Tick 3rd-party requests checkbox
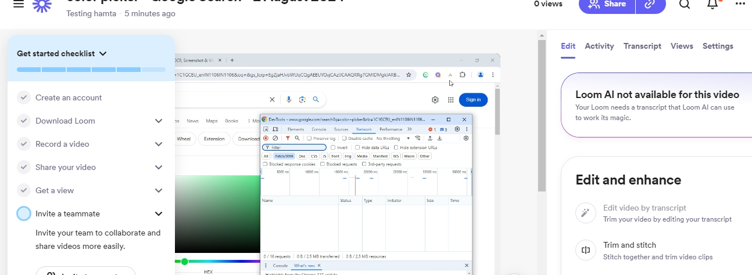 tap(364, 164)
